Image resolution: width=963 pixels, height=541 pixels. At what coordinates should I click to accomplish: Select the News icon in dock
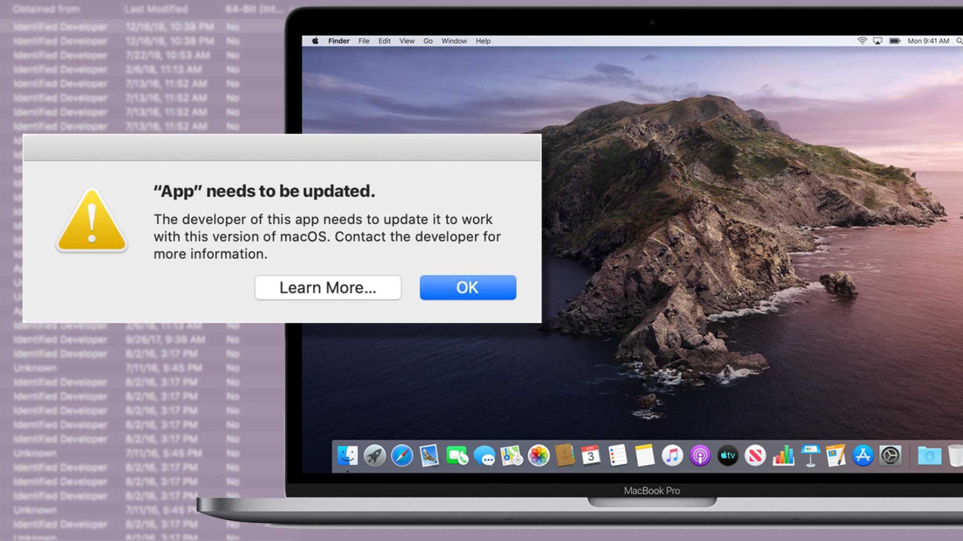click(x=755, y=456)
